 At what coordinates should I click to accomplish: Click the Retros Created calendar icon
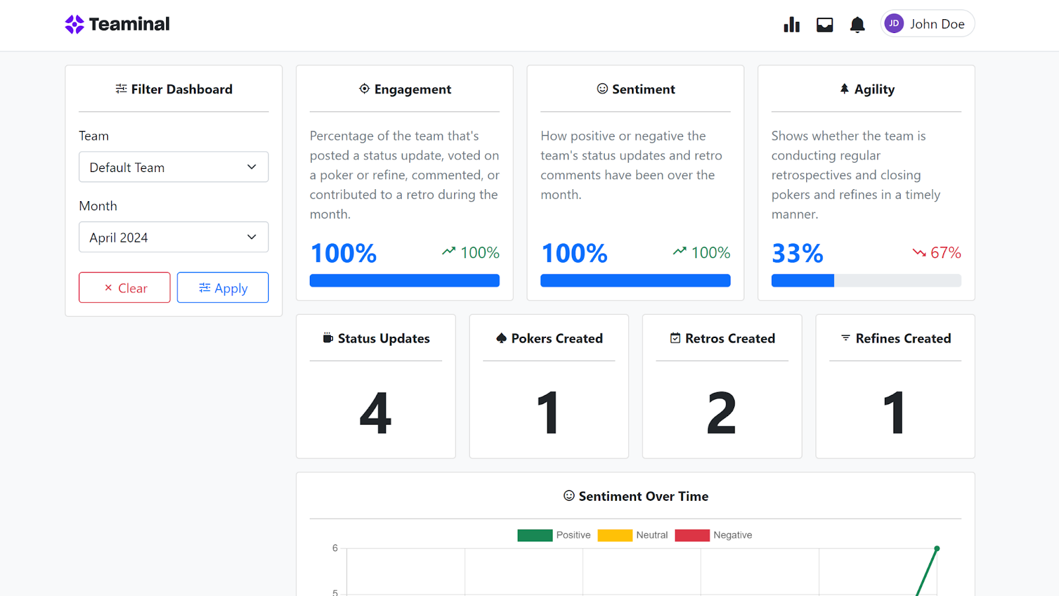tap(675, 338)
